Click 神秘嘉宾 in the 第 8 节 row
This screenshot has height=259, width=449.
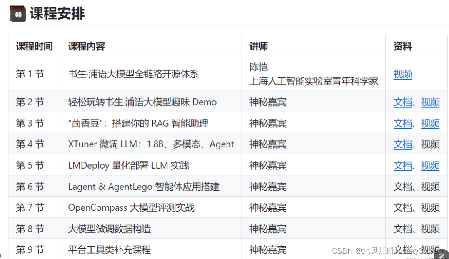268,229
